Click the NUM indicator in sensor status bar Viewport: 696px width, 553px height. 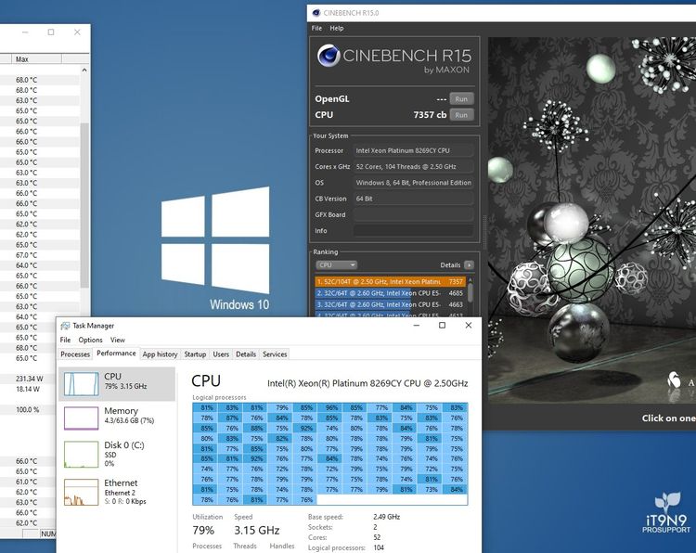point(48,534)
